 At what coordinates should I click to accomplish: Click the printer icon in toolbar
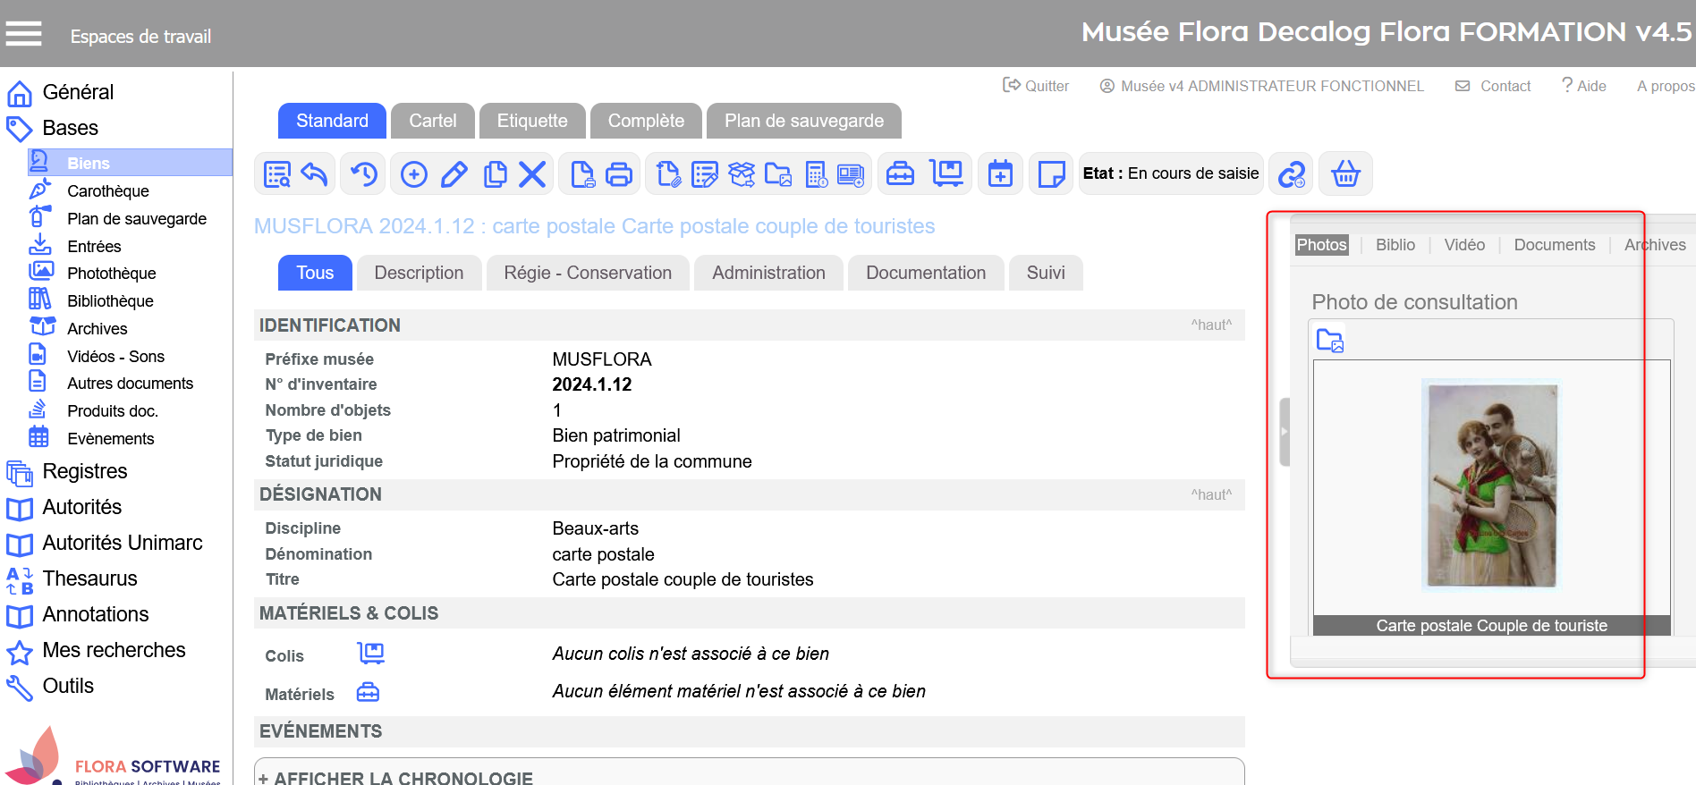[x=619, y=174]
